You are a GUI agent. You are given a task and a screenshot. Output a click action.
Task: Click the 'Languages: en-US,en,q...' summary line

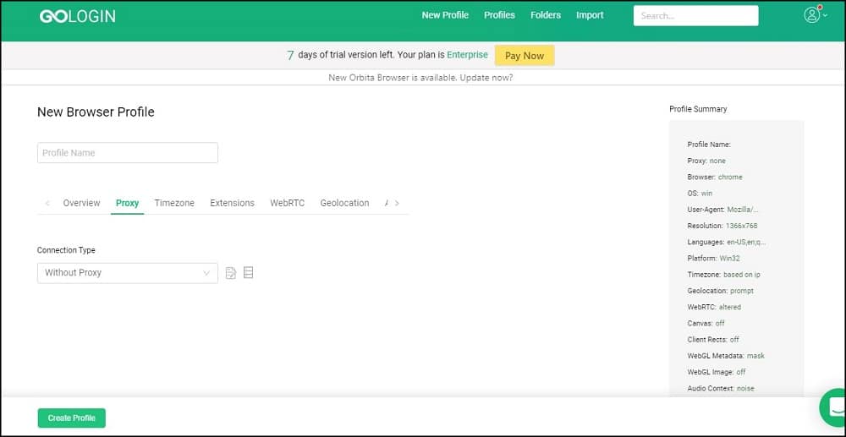pos(726,242)
